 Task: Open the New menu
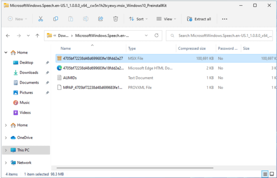click(x=17, y=19)
